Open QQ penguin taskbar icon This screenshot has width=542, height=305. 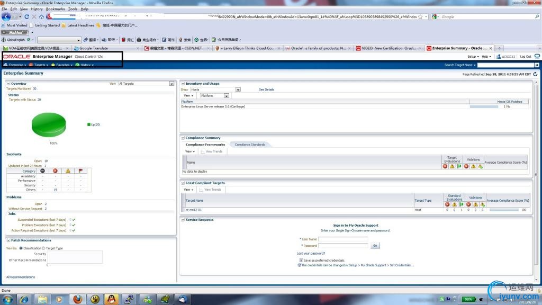click(x=111, y=299)
